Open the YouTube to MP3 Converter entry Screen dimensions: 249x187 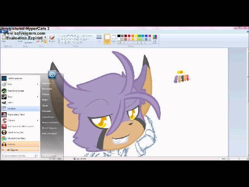coord(20,126)
